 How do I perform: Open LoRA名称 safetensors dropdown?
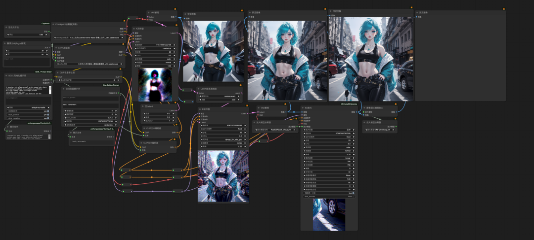tap(90, 64)
